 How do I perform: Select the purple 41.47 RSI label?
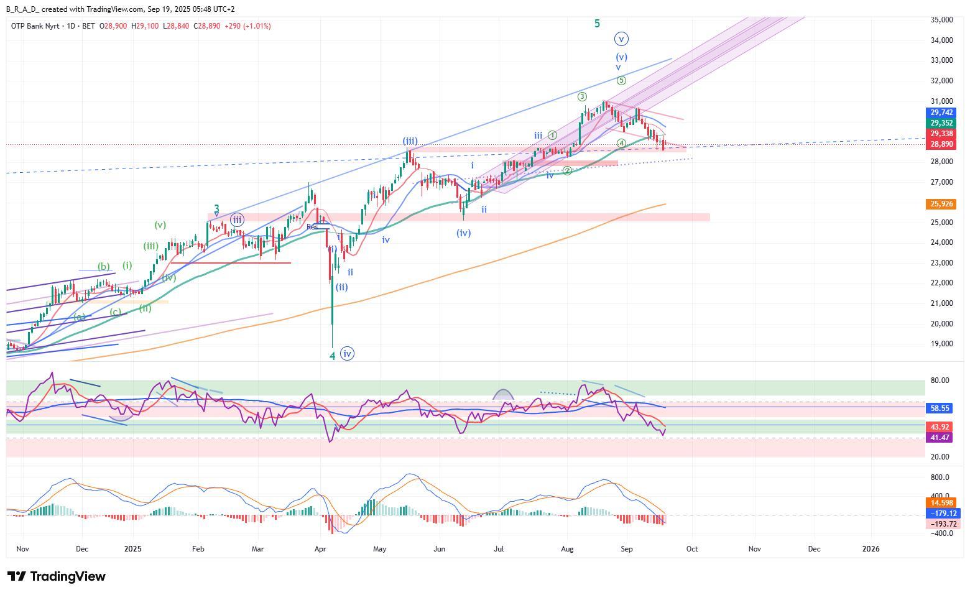click(x=939, y=438)
